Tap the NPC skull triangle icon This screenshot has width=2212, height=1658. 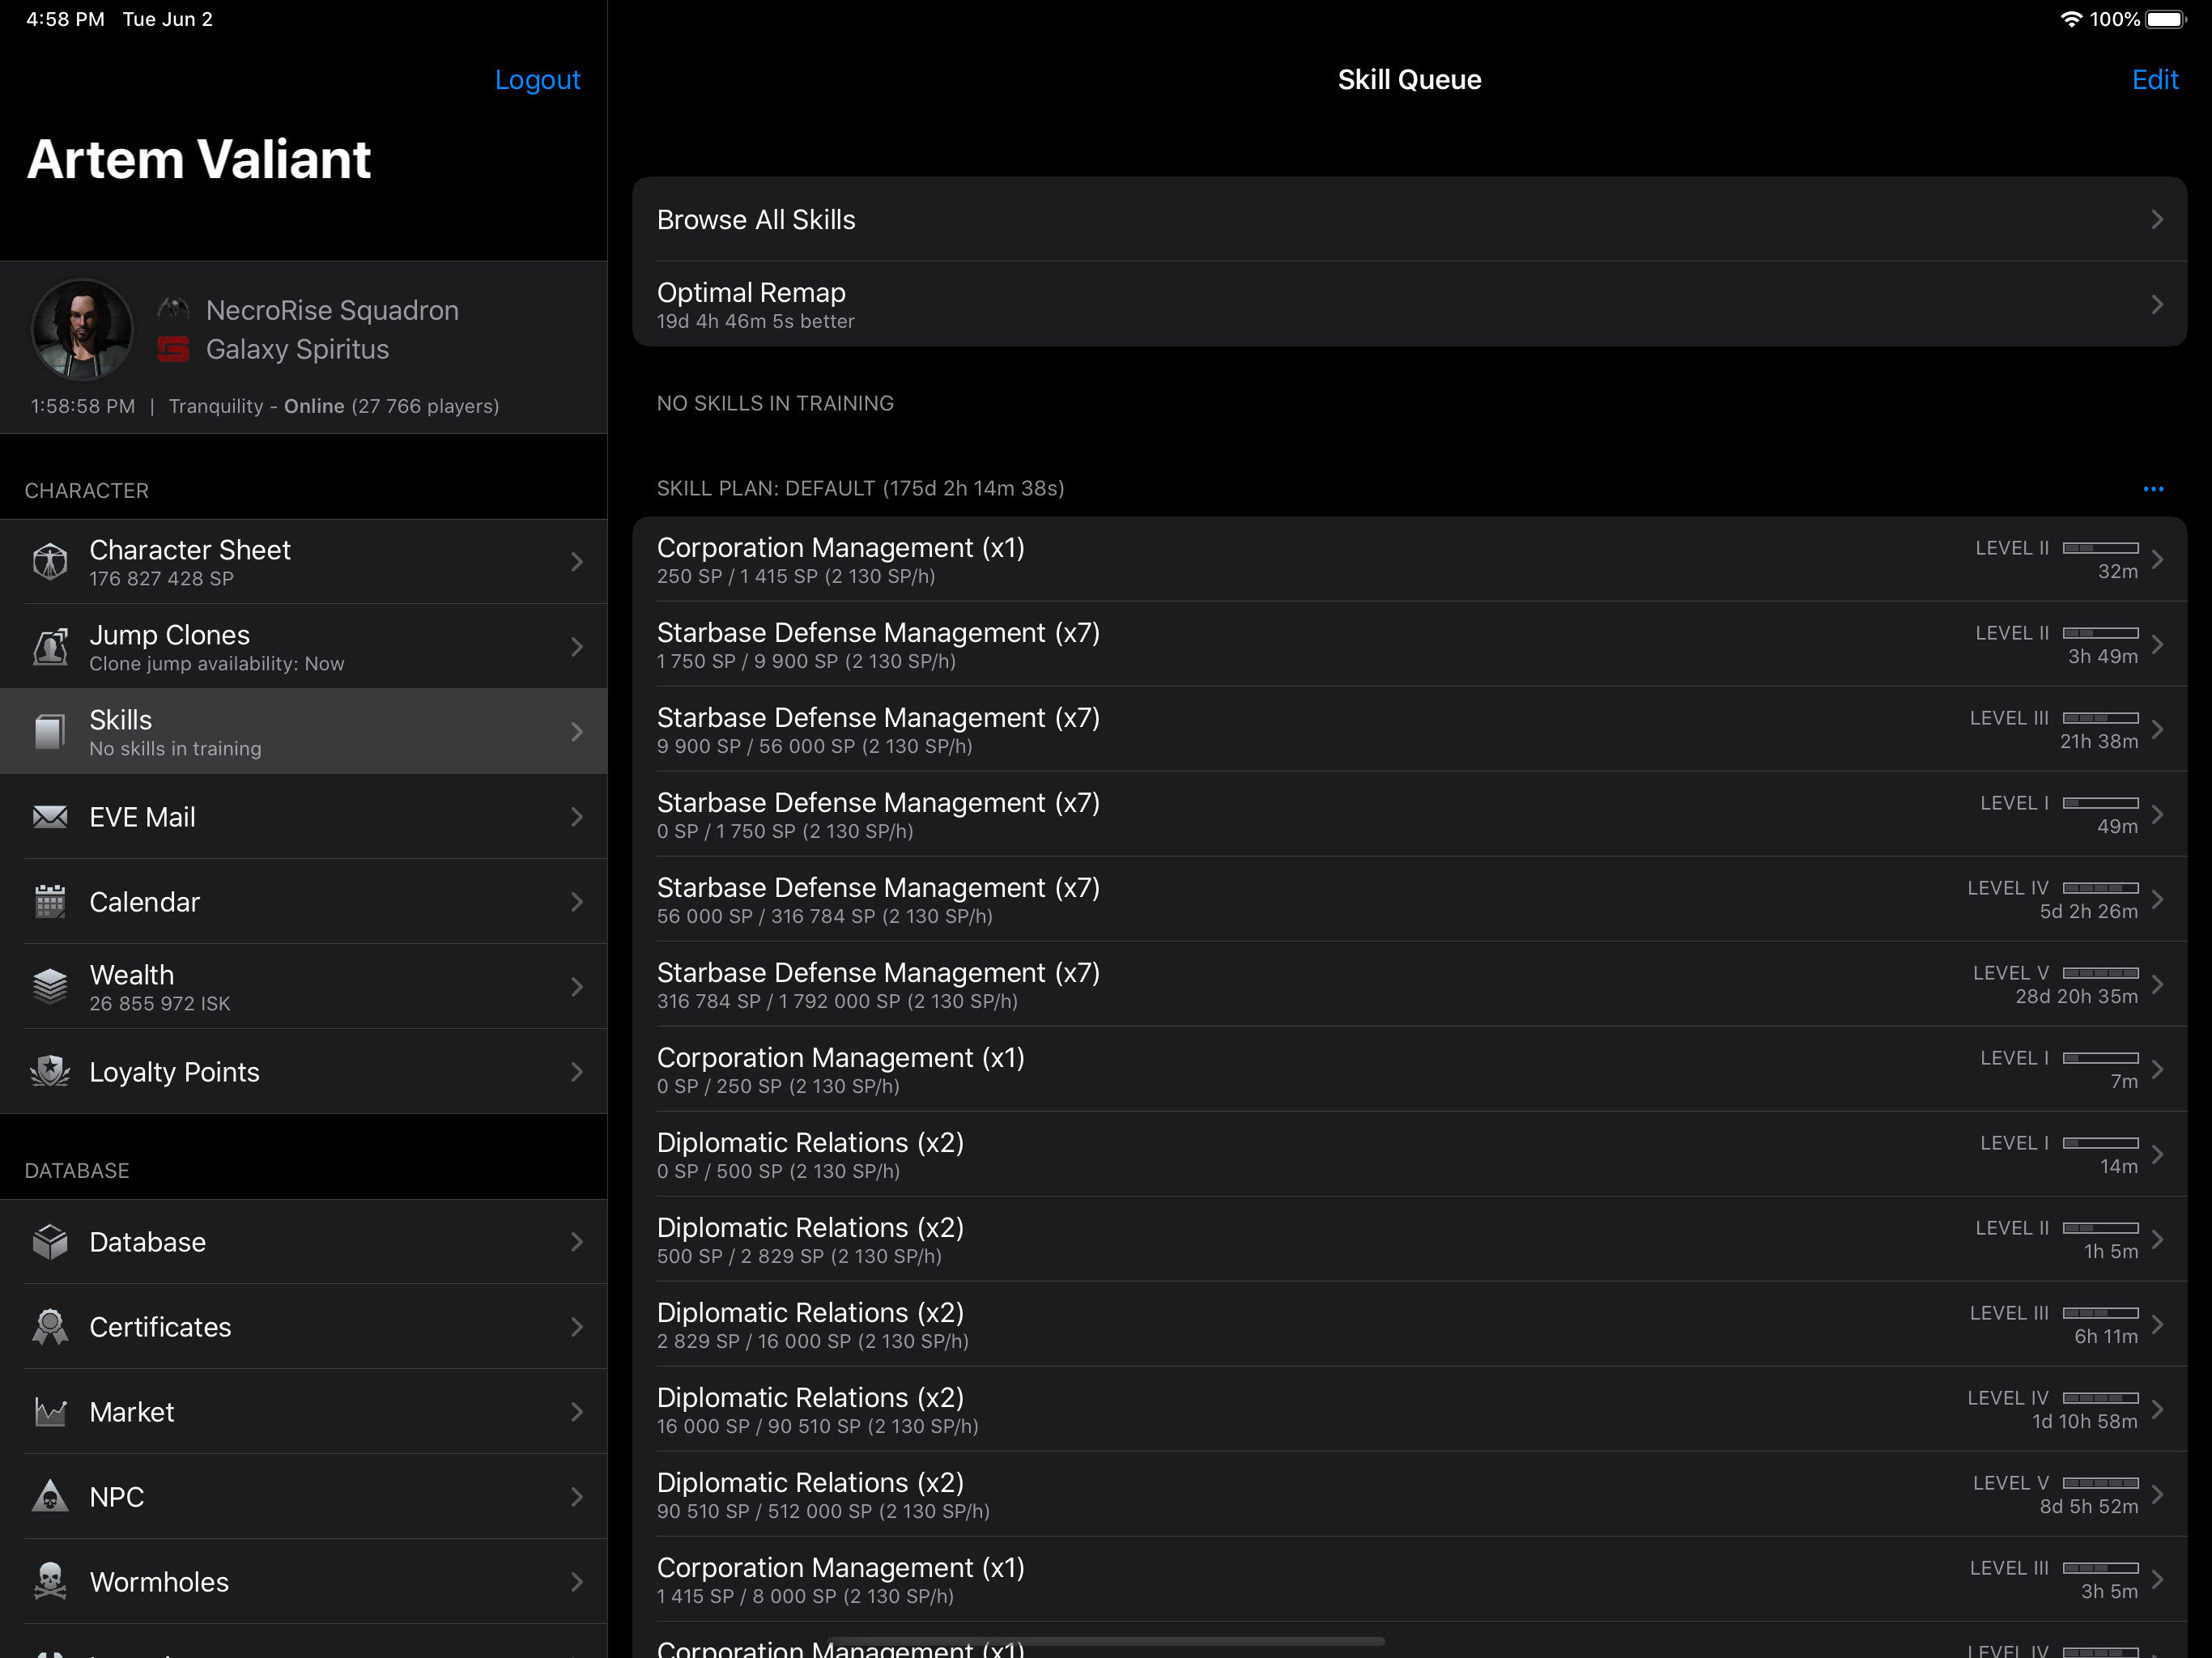pos(50,1496)
